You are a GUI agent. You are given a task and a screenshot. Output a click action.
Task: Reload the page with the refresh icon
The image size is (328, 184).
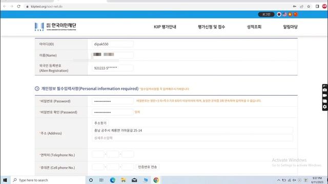[18, 7]
